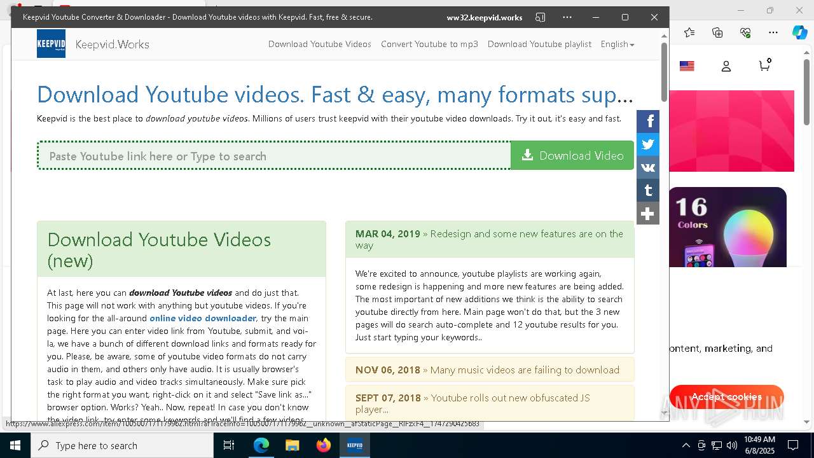Open the account profile icon on AliExpress
Viewport: 814px width, 458px height.
point(726,66)
